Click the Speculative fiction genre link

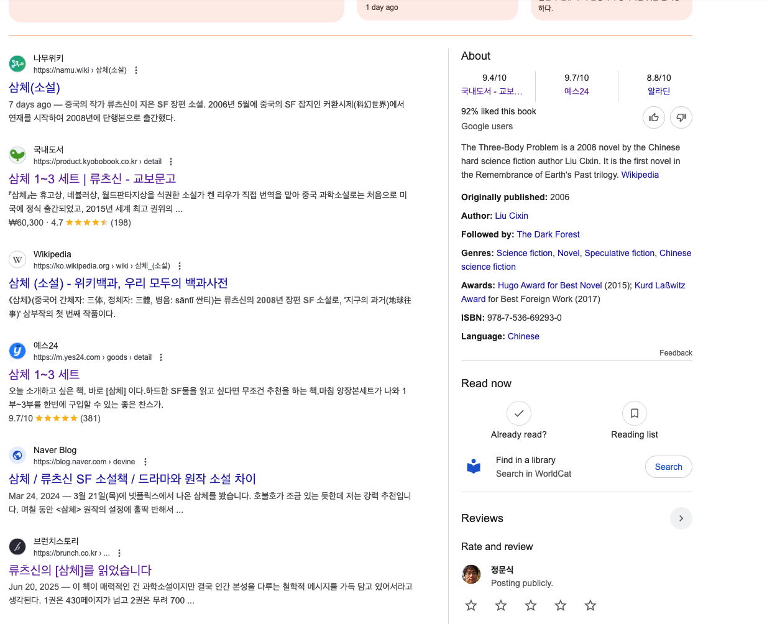[x=620, y=253]
